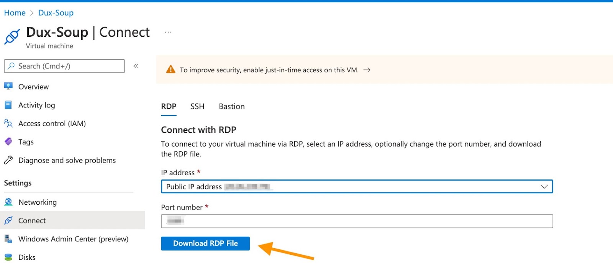Focus the Port number field
Viewport: 613px width, 267px height.
coord(357,221)
